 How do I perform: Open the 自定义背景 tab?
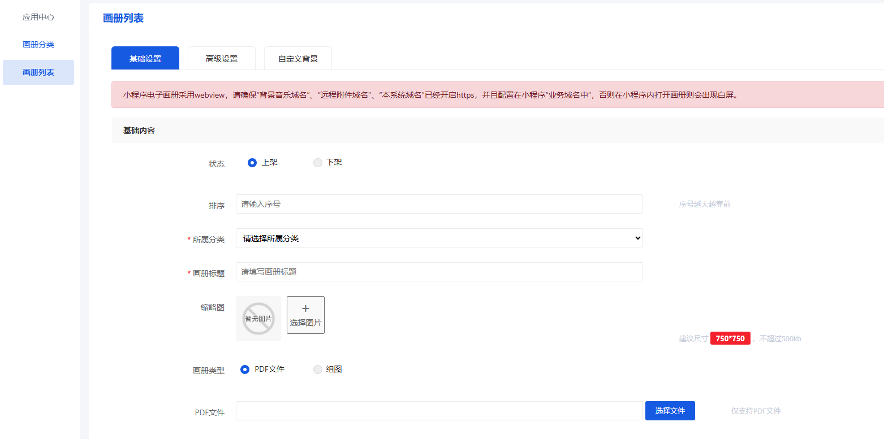[x=298, y=59]
